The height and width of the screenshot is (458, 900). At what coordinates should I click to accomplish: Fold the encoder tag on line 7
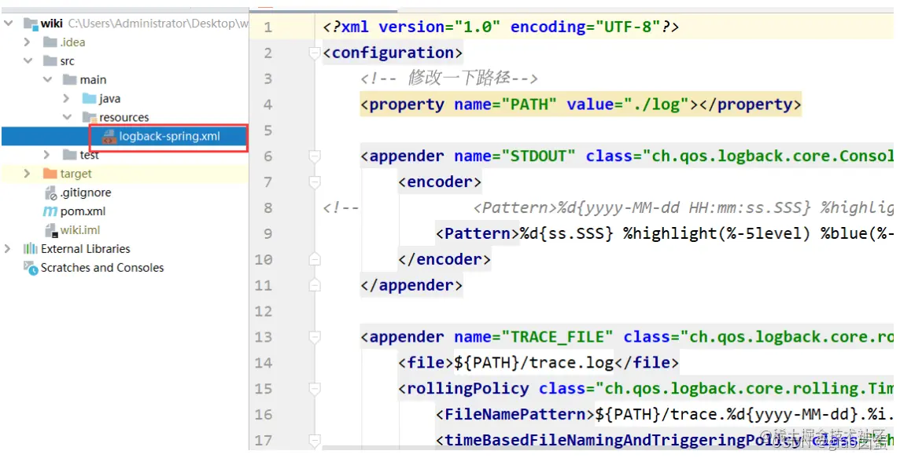coord(315,182)
